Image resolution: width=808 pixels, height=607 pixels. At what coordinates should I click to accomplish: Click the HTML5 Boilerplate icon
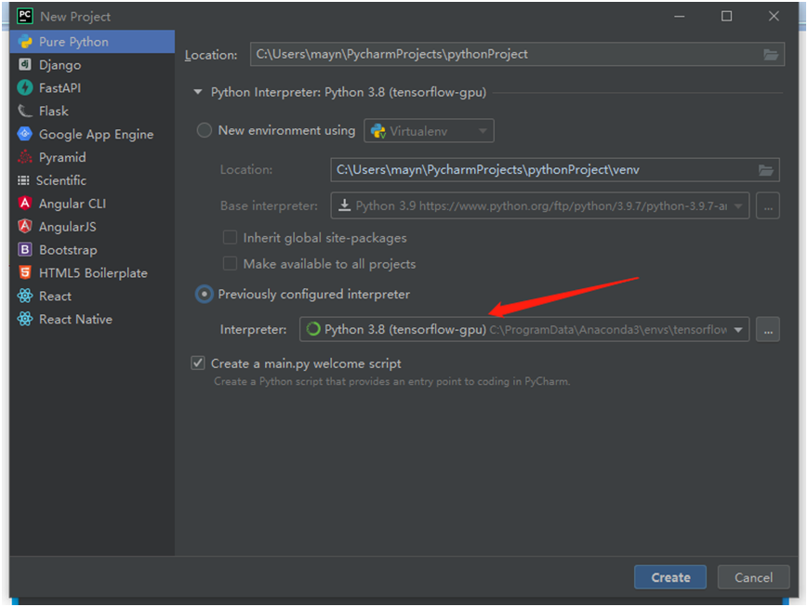pyautogui.click(x=25, y=272)
